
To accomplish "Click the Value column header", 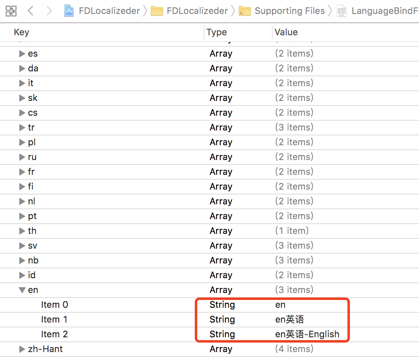I will (286, 32).
